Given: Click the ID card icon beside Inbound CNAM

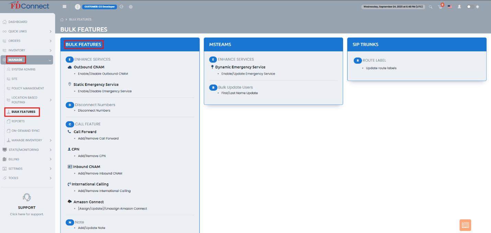Looking at the screenshot, I should point(70,167).
